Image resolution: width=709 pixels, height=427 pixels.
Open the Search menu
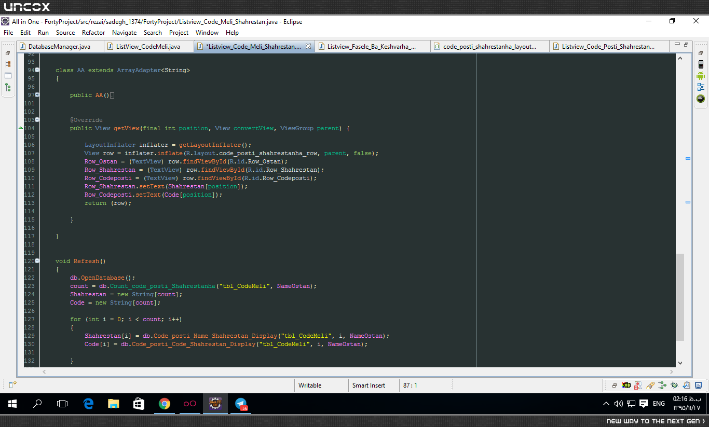pos(153,32)
